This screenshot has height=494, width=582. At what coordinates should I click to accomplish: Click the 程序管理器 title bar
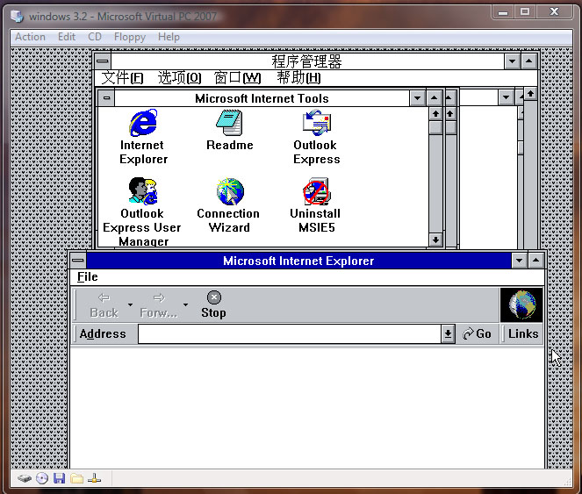click(x=307, y=61)
